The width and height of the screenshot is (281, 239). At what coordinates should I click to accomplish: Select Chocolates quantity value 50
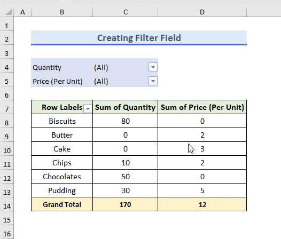[125, 177]
